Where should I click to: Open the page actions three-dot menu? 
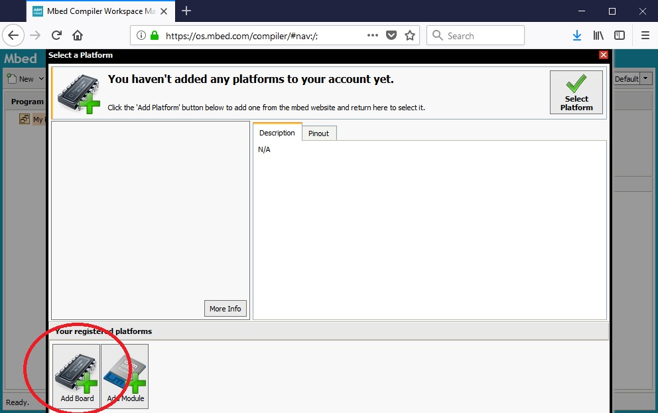[x=373, y=35]
